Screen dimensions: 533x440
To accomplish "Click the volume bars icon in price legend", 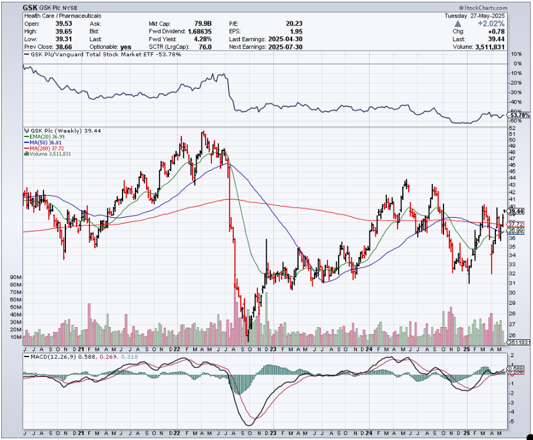I will coord(26,154).
